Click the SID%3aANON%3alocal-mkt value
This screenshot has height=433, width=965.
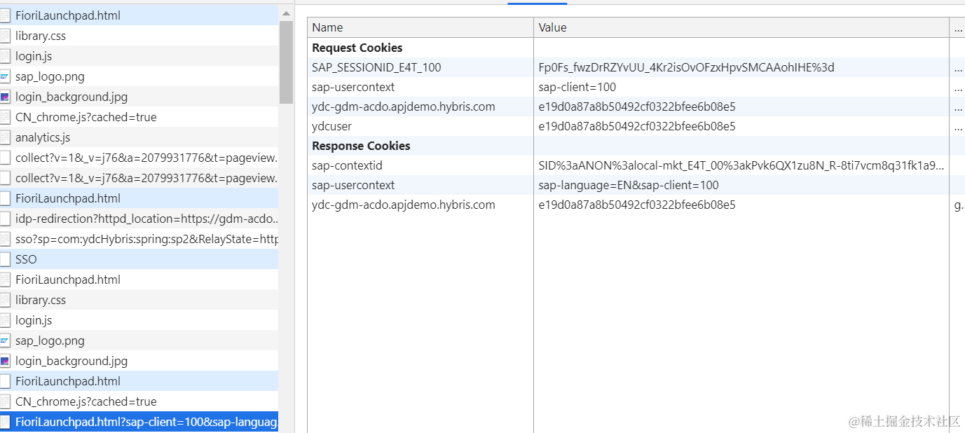[741, 165]
